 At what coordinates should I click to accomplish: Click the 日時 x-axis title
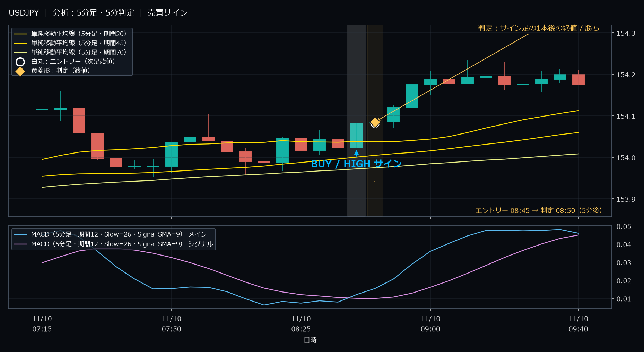pos(310,340)
